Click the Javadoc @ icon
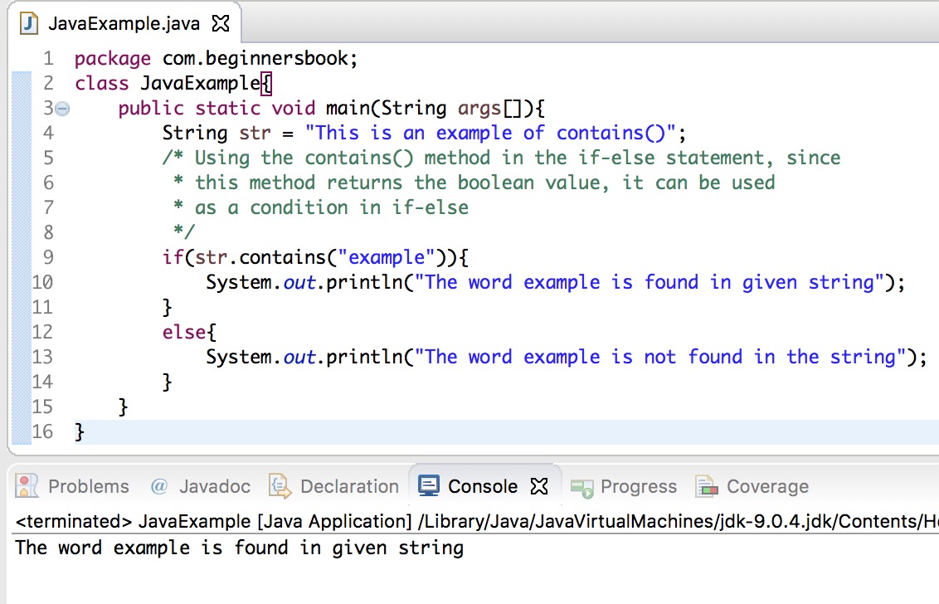The height and width of the screenshot is (604, 939). coord(158,486)
